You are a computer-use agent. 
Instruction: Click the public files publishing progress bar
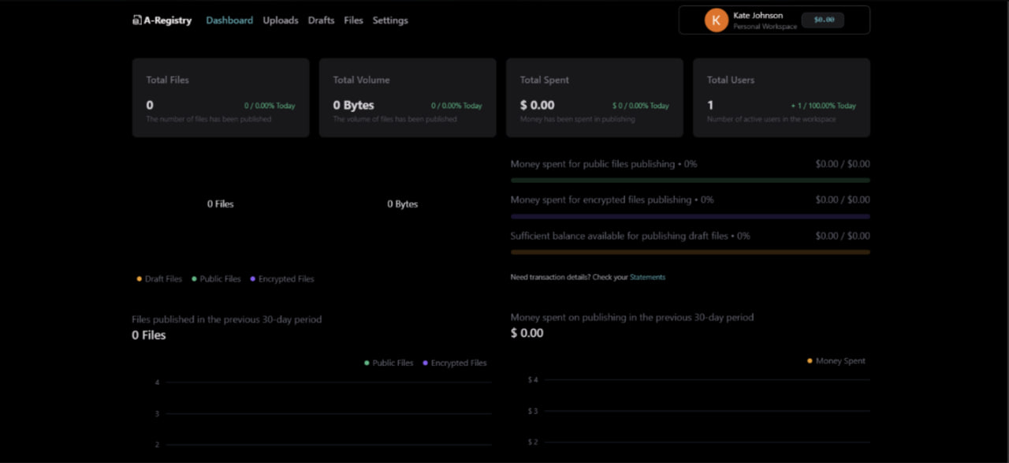tap(690, 181)
